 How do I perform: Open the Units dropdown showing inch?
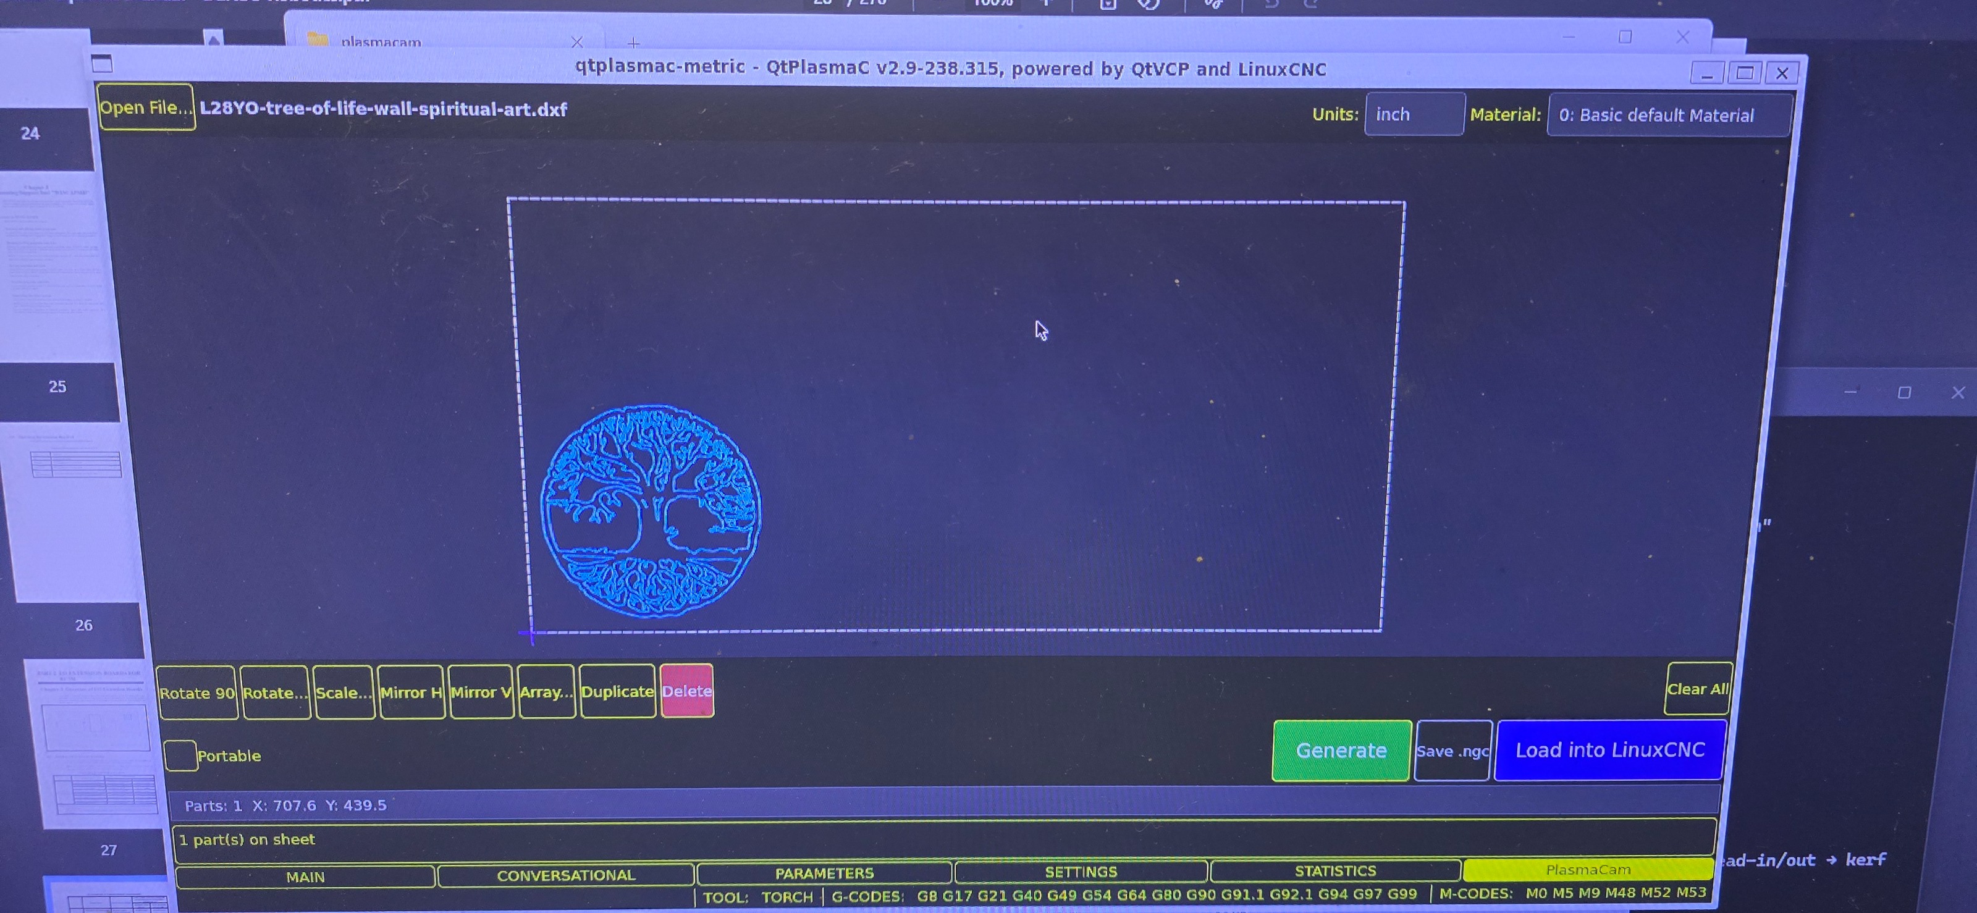click(1414, 114)
